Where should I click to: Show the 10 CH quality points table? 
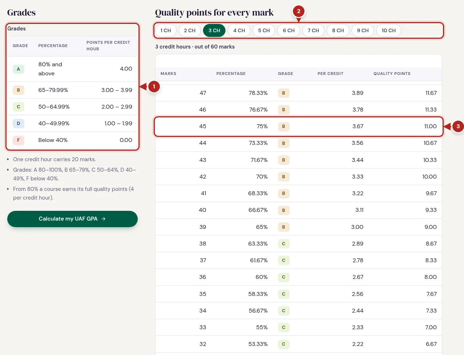click(389, 30)
